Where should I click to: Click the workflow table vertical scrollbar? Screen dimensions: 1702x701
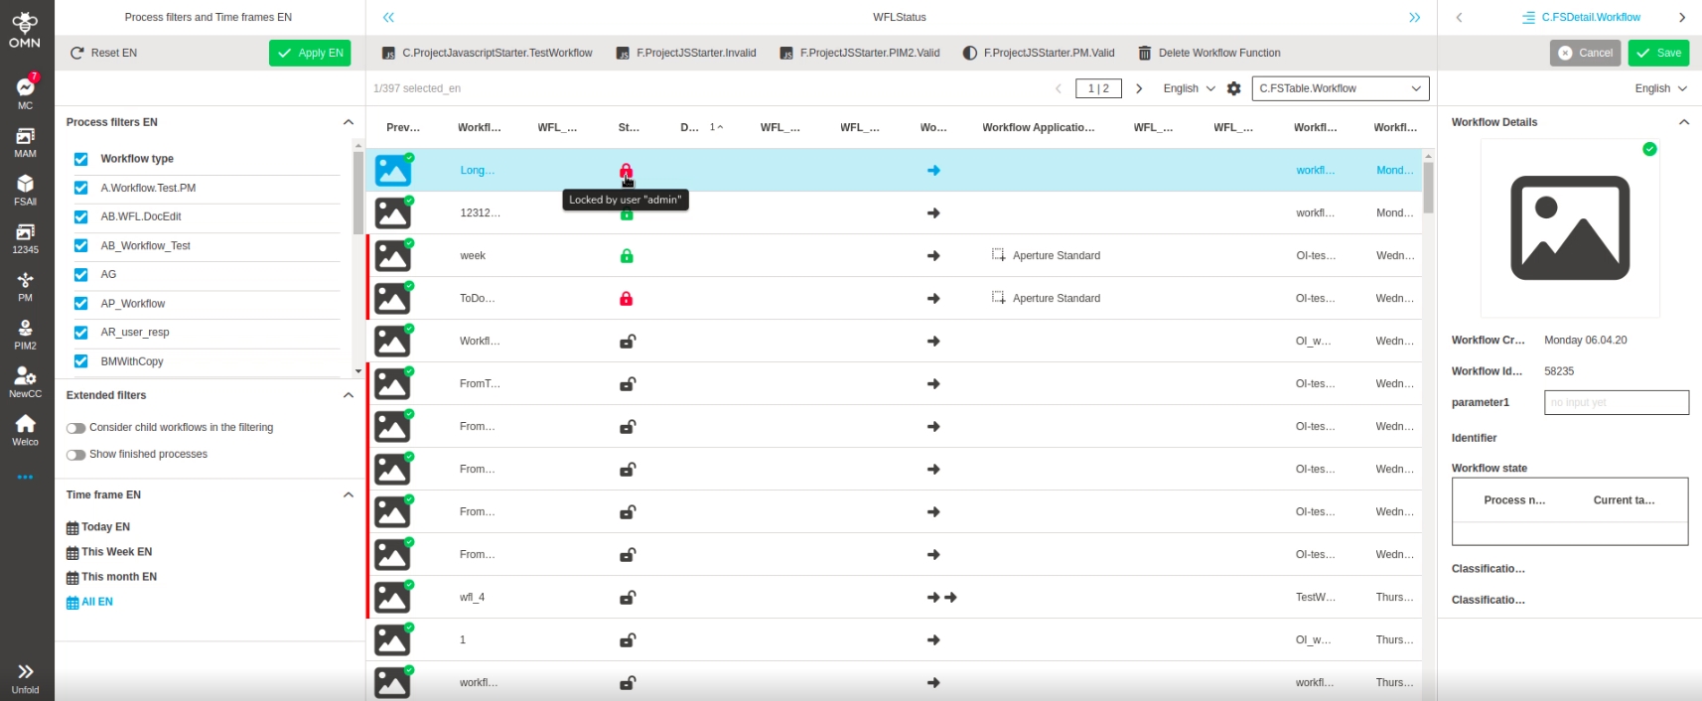tap(1428, 189)
